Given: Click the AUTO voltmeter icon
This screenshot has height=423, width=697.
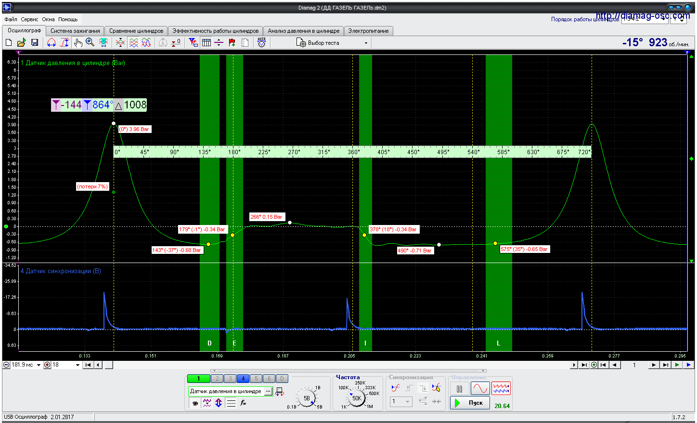Looking at the screenshot, I should 262,42.
